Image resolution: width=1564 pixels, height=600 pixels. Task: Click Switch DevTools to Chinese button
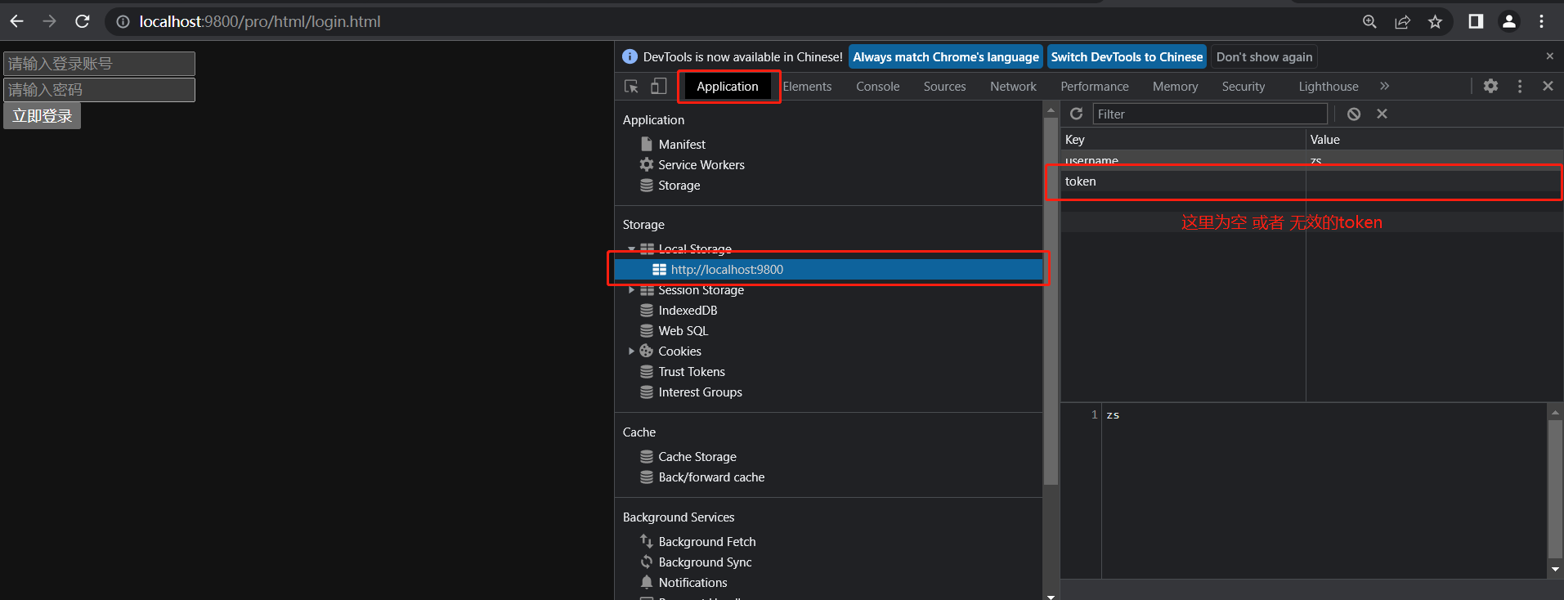coord(1126,57)
